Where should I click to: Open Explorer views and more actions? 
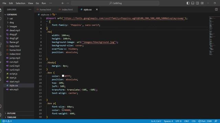coord(30,10)
